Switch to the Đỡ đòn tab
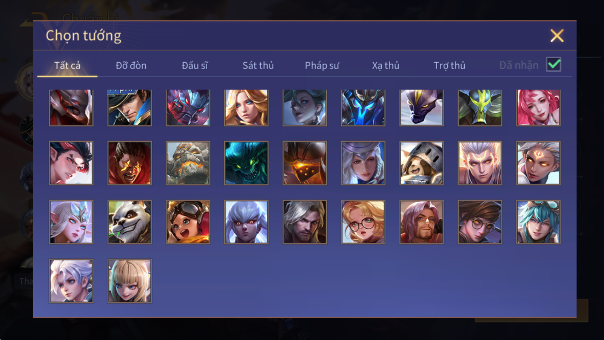 (x=131, y=65)
